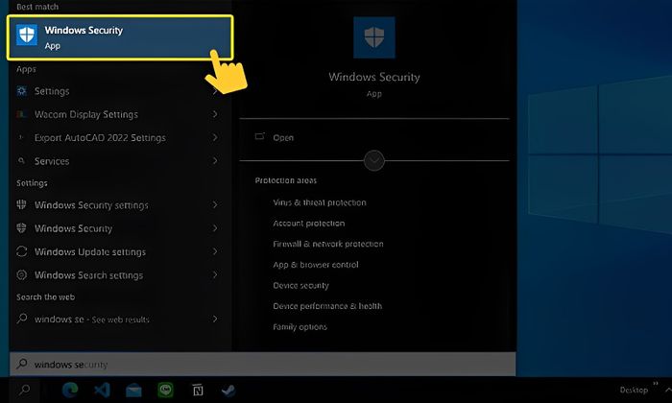Screen dimensions: 672x403
Task: Open Device security area
Action: (x=300, y=285)
